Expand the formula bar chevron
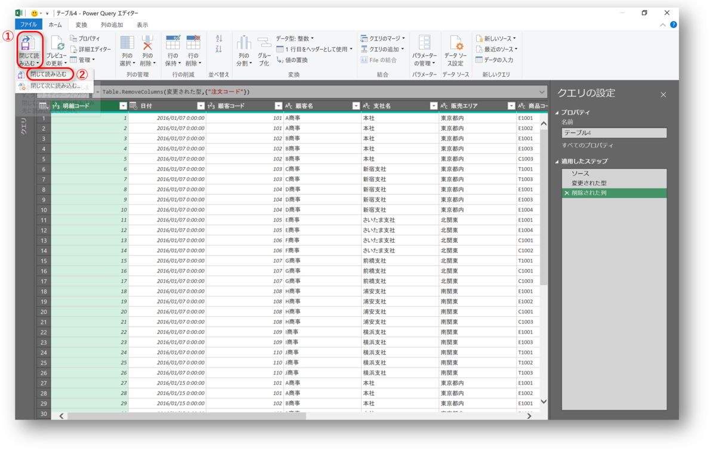The width and height of the screenshot is (716, 463). coord(542,92)
